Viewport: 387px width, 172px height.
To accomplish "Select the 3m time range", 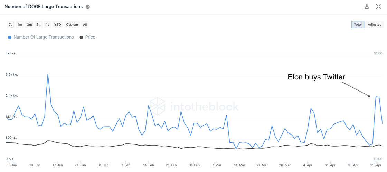I will coord(29,25).
